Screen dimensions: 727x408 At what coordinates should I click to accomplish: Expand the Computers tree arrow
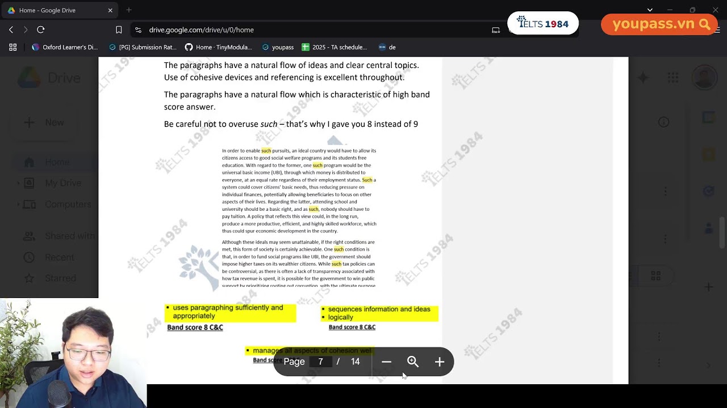(18, 205)
